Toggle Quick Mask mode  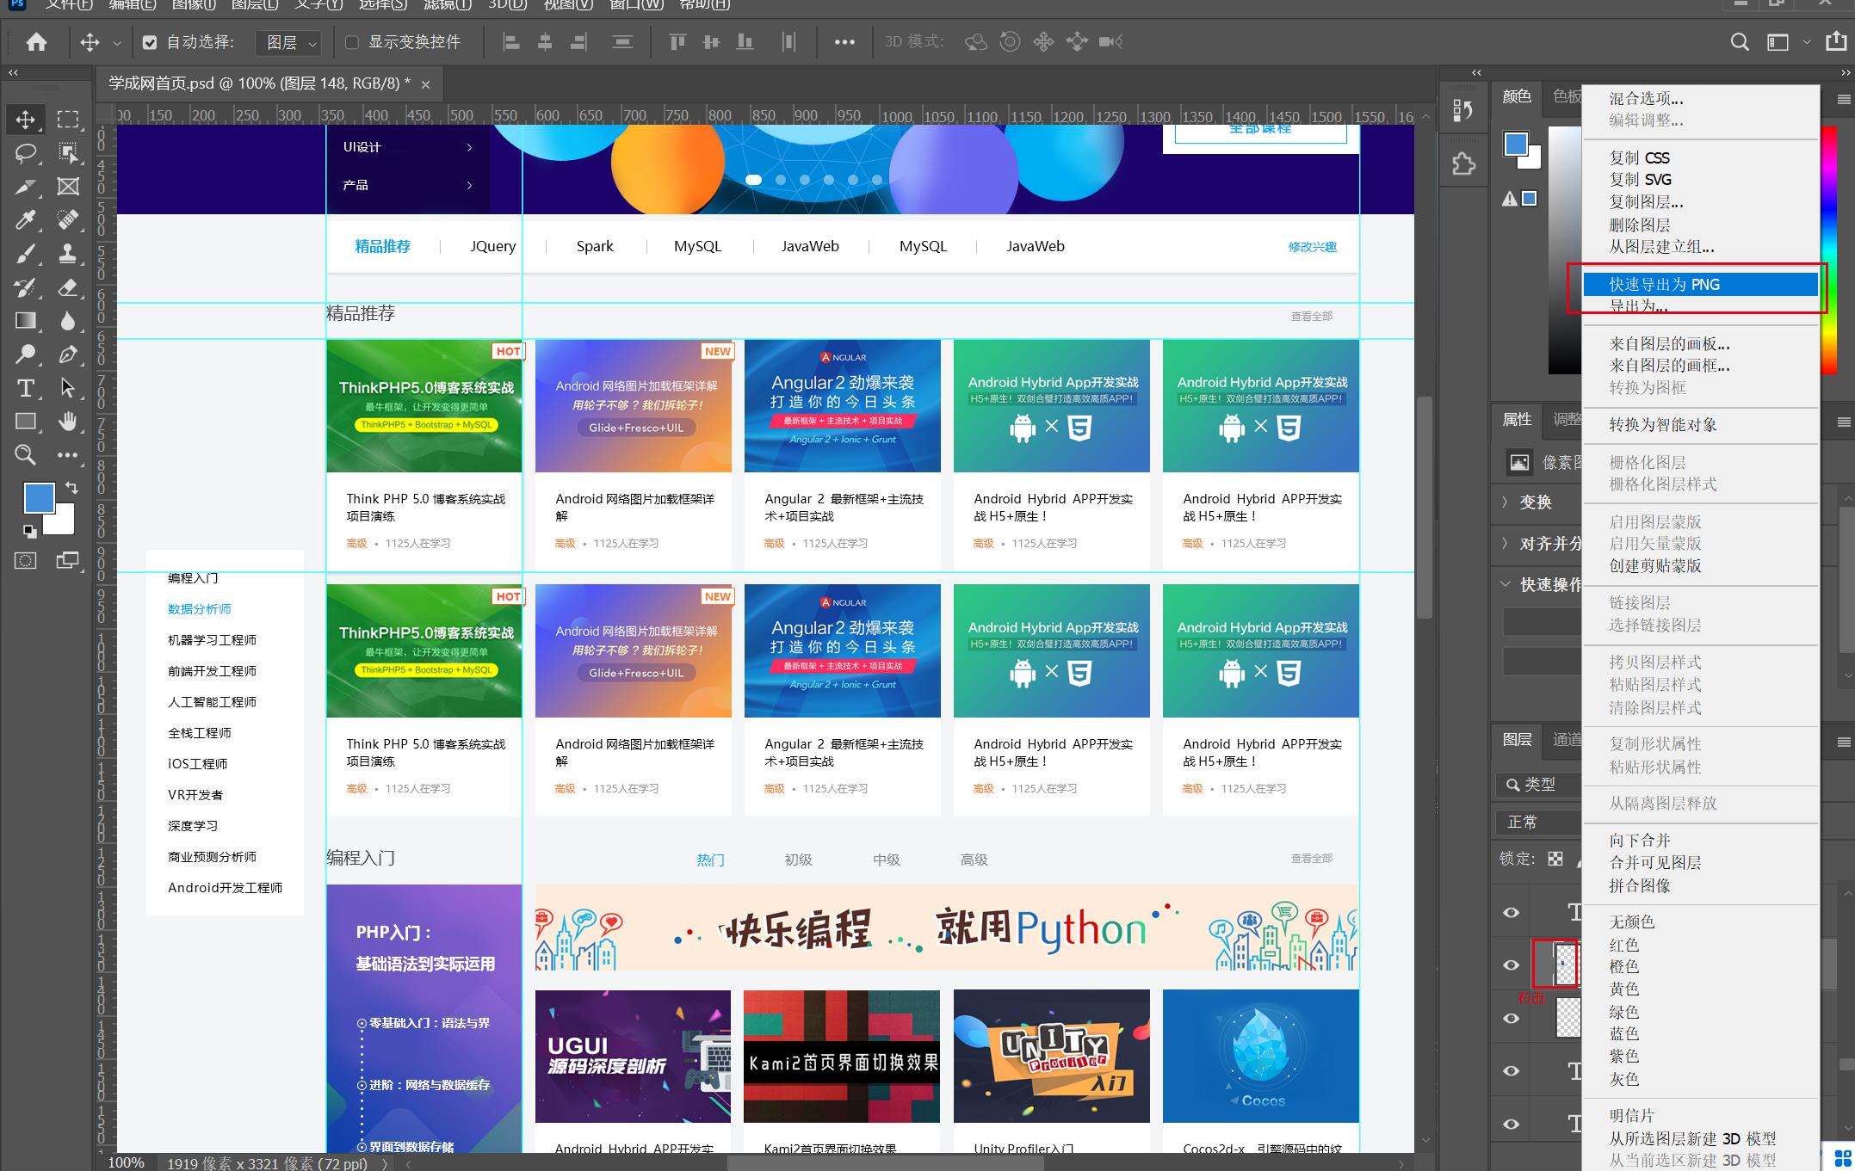click(x=26, y=560)
